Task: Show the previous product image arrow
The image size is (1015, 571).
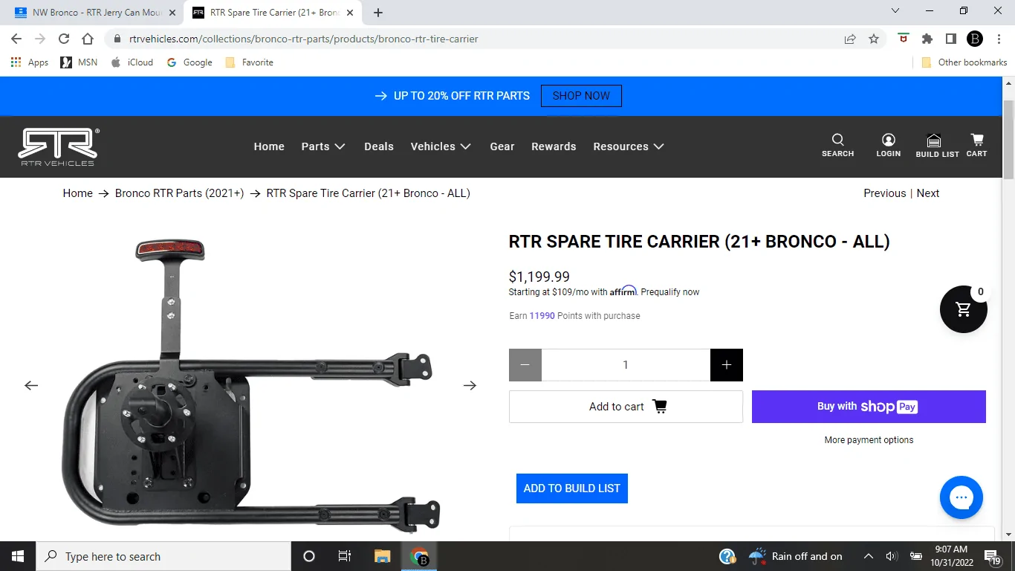Action: click(30, 385)
